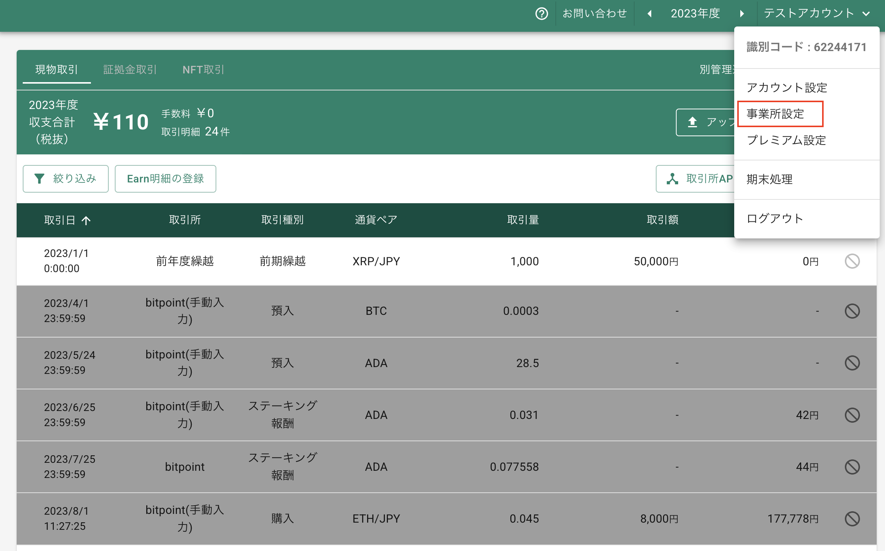This screenshot has height=551, width=885.
Task: Sort by 取引日 ascending arrow
Action: (x=86, y=220)
